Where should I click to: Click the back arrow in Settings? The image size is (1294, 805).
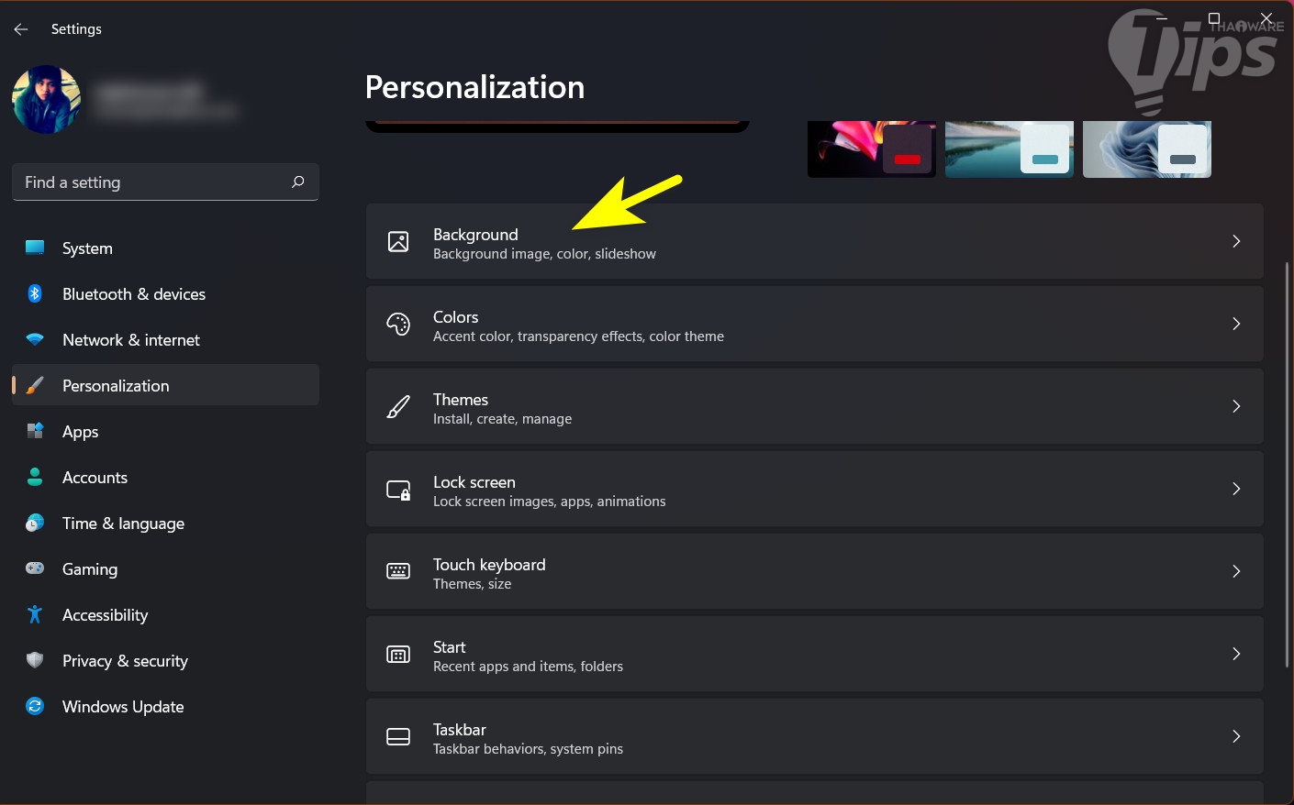pos(21,29)
